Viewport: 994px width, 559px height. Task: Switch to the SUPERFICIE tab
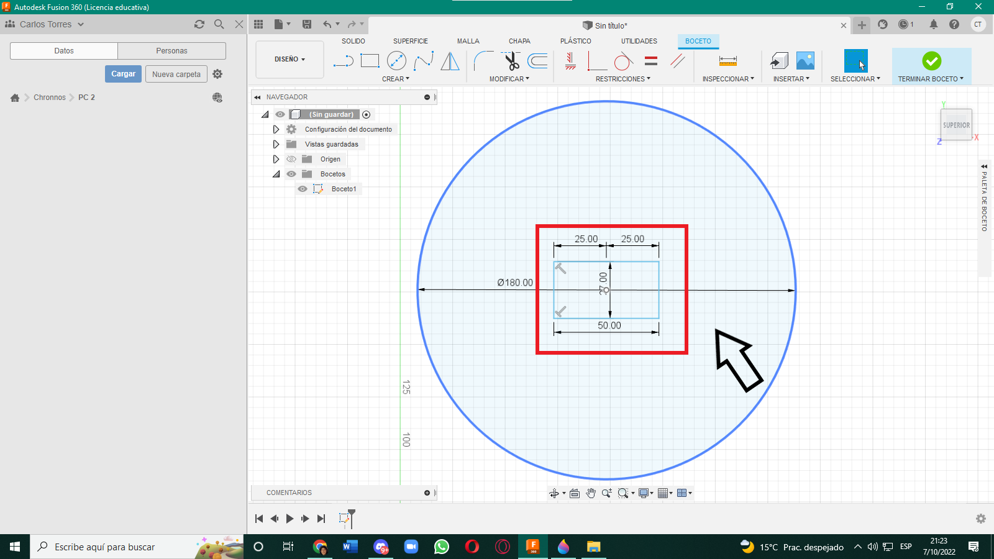coord(410,41)
